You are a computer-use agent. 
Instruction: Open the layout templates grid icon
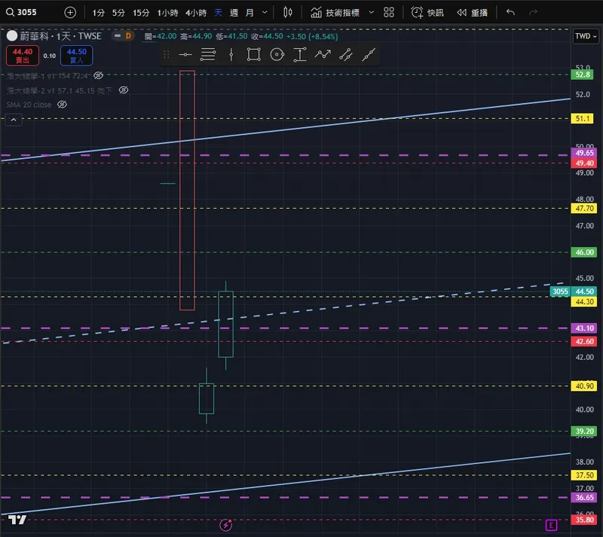tap(389, 13)
